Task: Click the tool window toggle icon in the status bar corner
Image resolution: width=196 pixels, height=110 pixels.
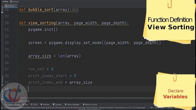Action: click(2, 108)
